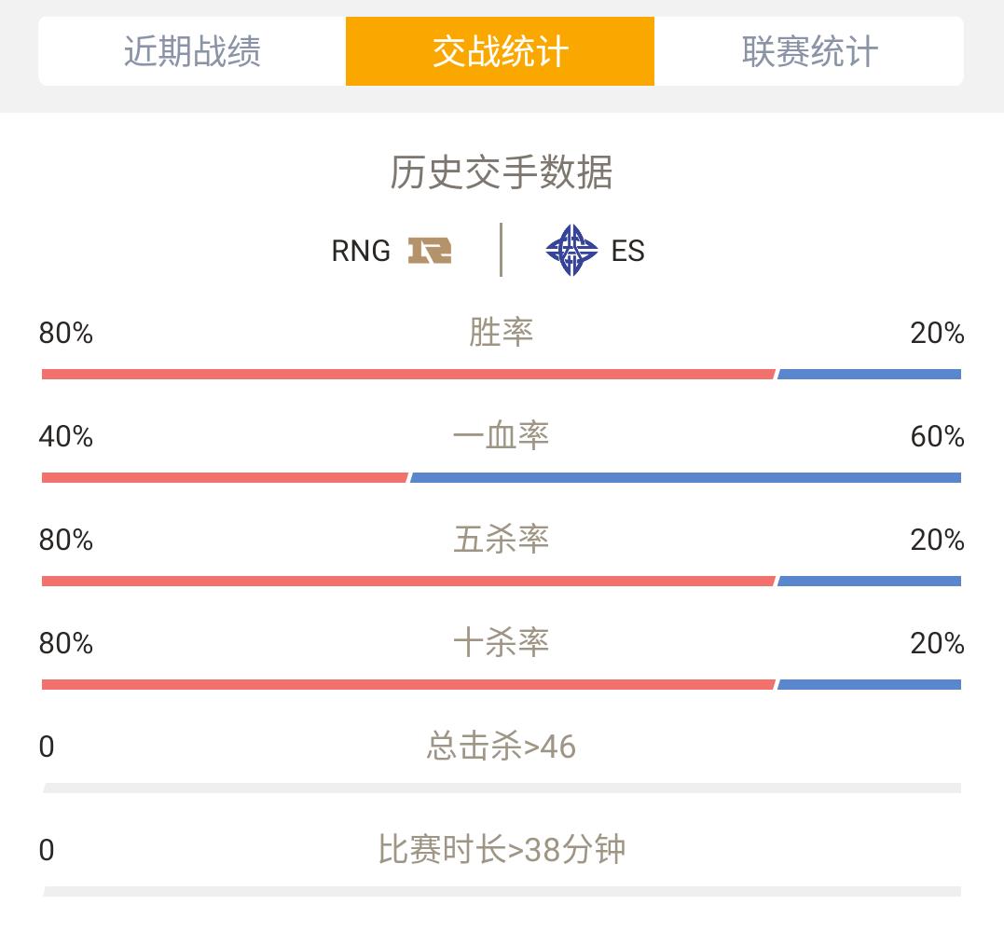Click the blue 十杀率 bar segment
The height and width of the screenshot is (932, 1004).
click(x=870, y=686)
